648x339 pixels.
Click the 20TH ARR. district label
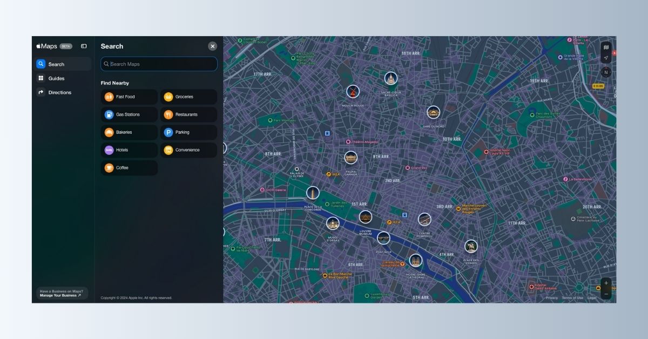pos(592,207)
